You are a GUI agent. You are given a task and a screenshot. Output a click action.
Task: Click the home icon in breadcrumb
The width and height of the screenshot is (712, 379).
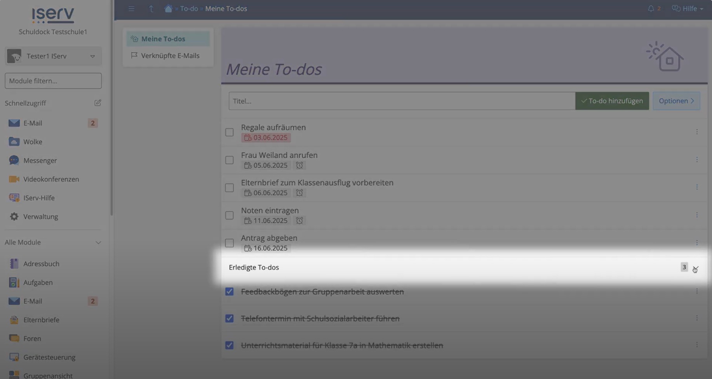[168, 9]
